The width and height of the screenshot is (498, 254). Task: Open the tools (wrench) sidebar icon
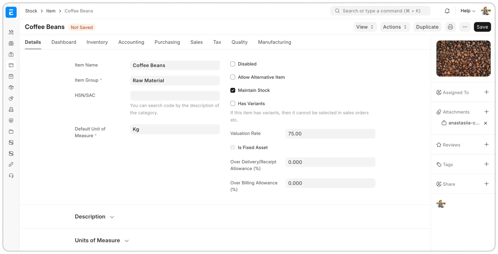(x=11, y=32)
